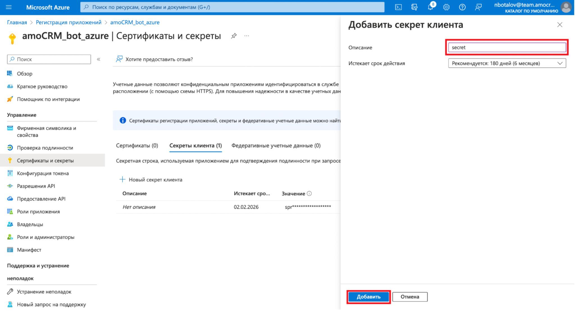Focus the Описание field containing secret
This screenshot has height=319, width=575.
[507, 47]
